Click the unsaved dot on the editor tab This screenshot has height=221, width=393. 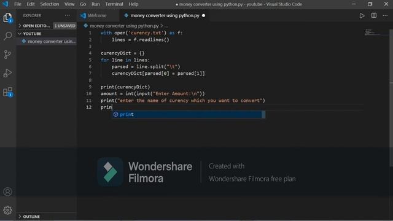click(203, 15)
